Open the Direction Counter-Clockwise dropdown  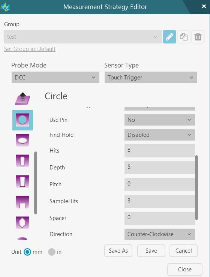click(x=160, y=234)
